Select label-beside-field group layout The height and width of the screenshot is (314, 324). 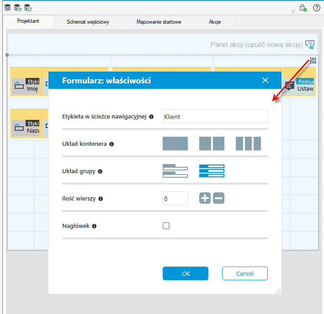pos(212,171)
